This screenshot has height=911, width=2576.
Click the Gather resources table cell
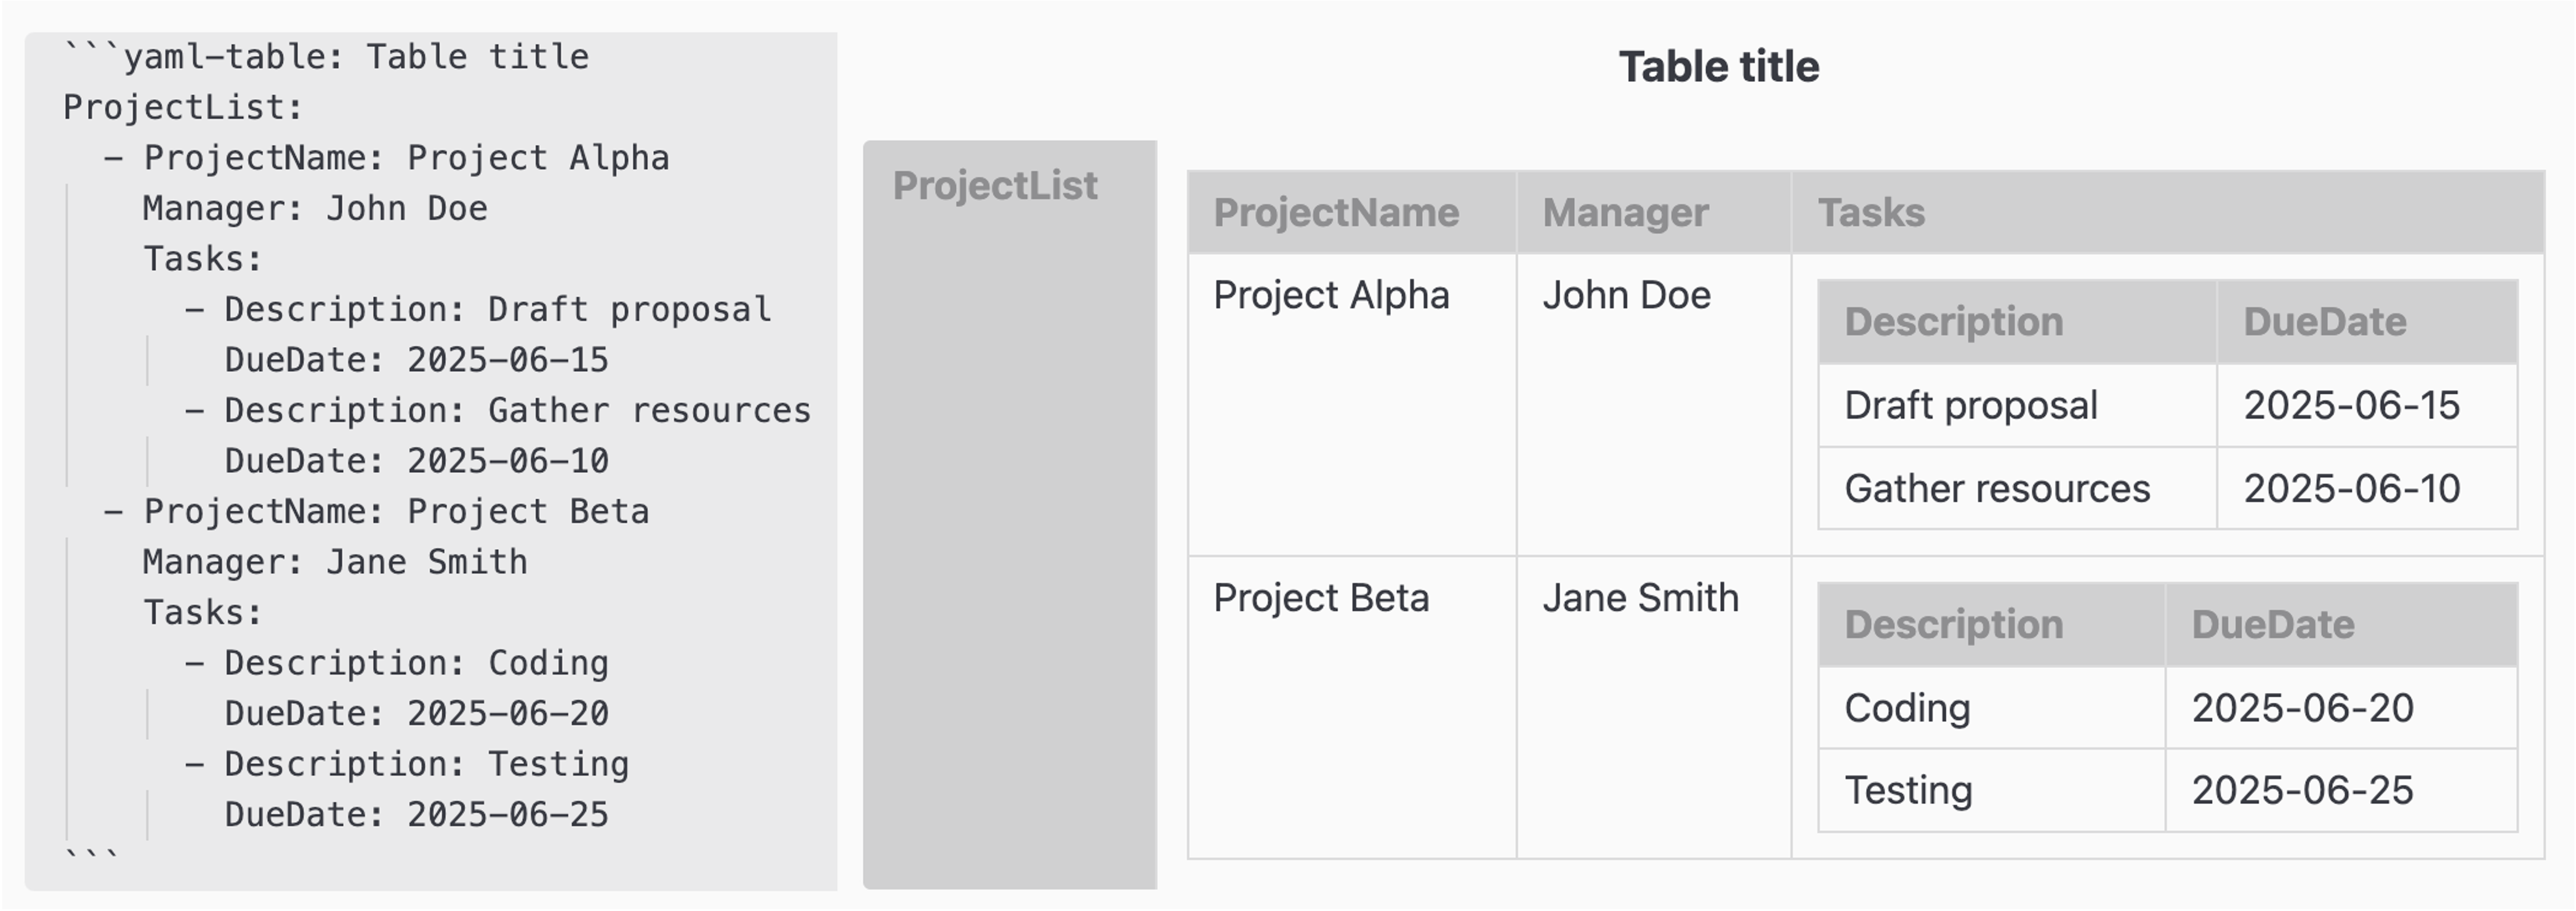[2018, 488]
